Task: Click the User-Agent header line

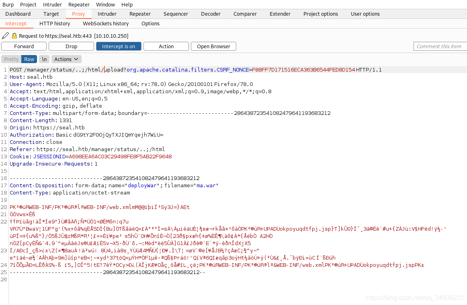Action: (131, 84)
